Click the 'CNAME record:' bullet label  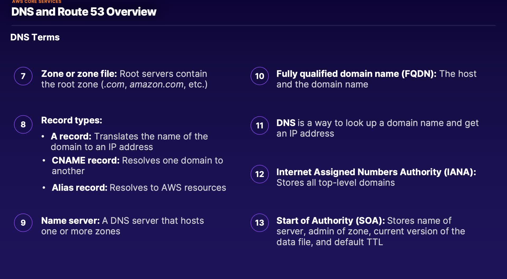click(86, 160)
